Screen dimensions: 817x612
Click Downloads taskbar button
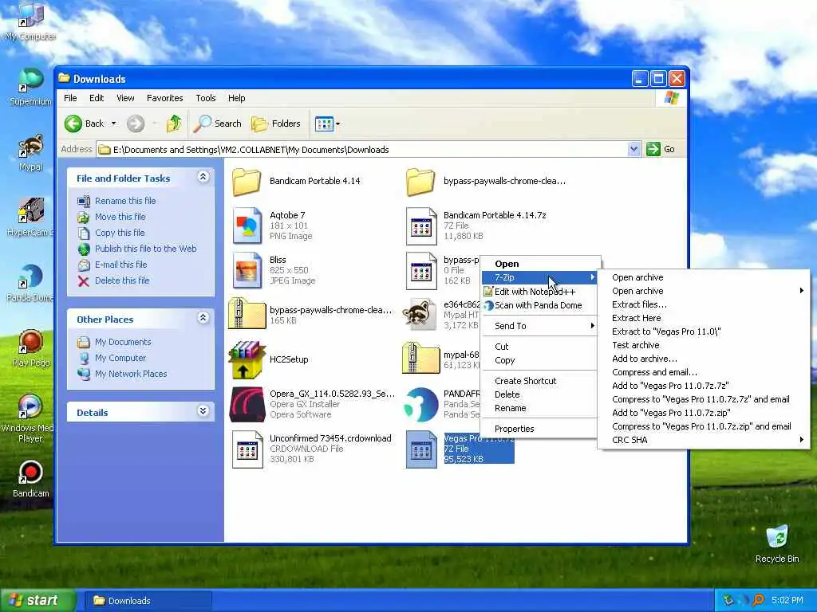coord(148,601)
